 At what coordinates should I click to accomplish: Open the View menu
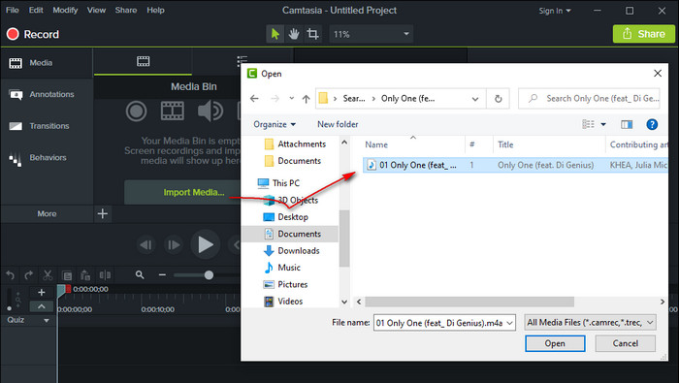tap(96, 10)
